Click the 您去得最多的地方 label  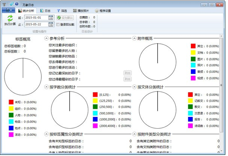[63, 62]
